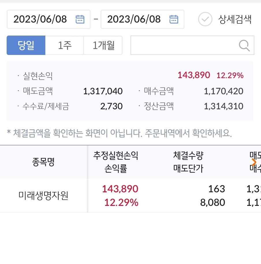Click the 체결수량 매도단가 column header
261x264 pixels.
pyautogui.click(x=188, y=162)
